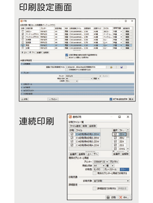Screen dimensions: 153x203
Task: Open the printer dropdown in 連続印刷
Action: [x=101, y=162]
